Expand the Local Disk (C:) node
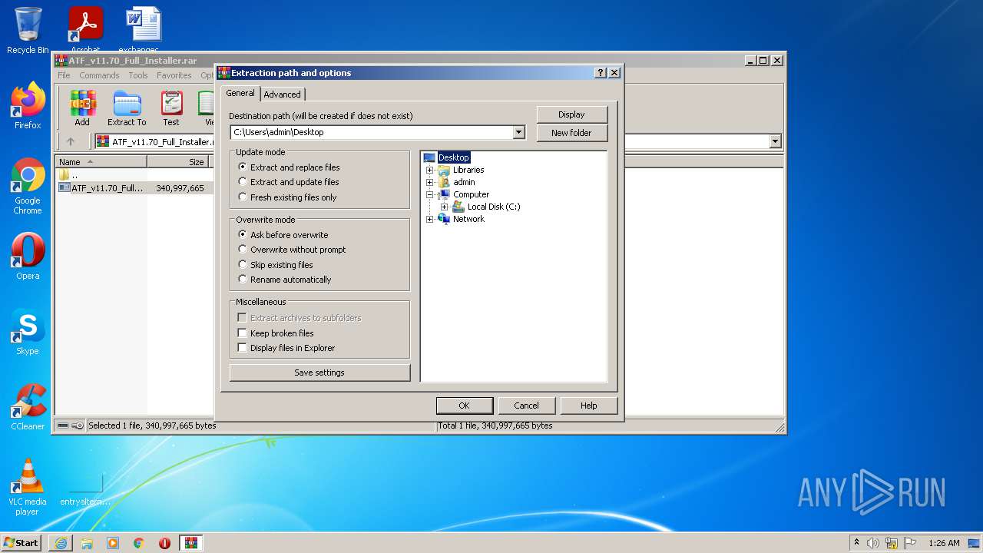The width and height of the screenshot is (983, 553). point(444,207)
